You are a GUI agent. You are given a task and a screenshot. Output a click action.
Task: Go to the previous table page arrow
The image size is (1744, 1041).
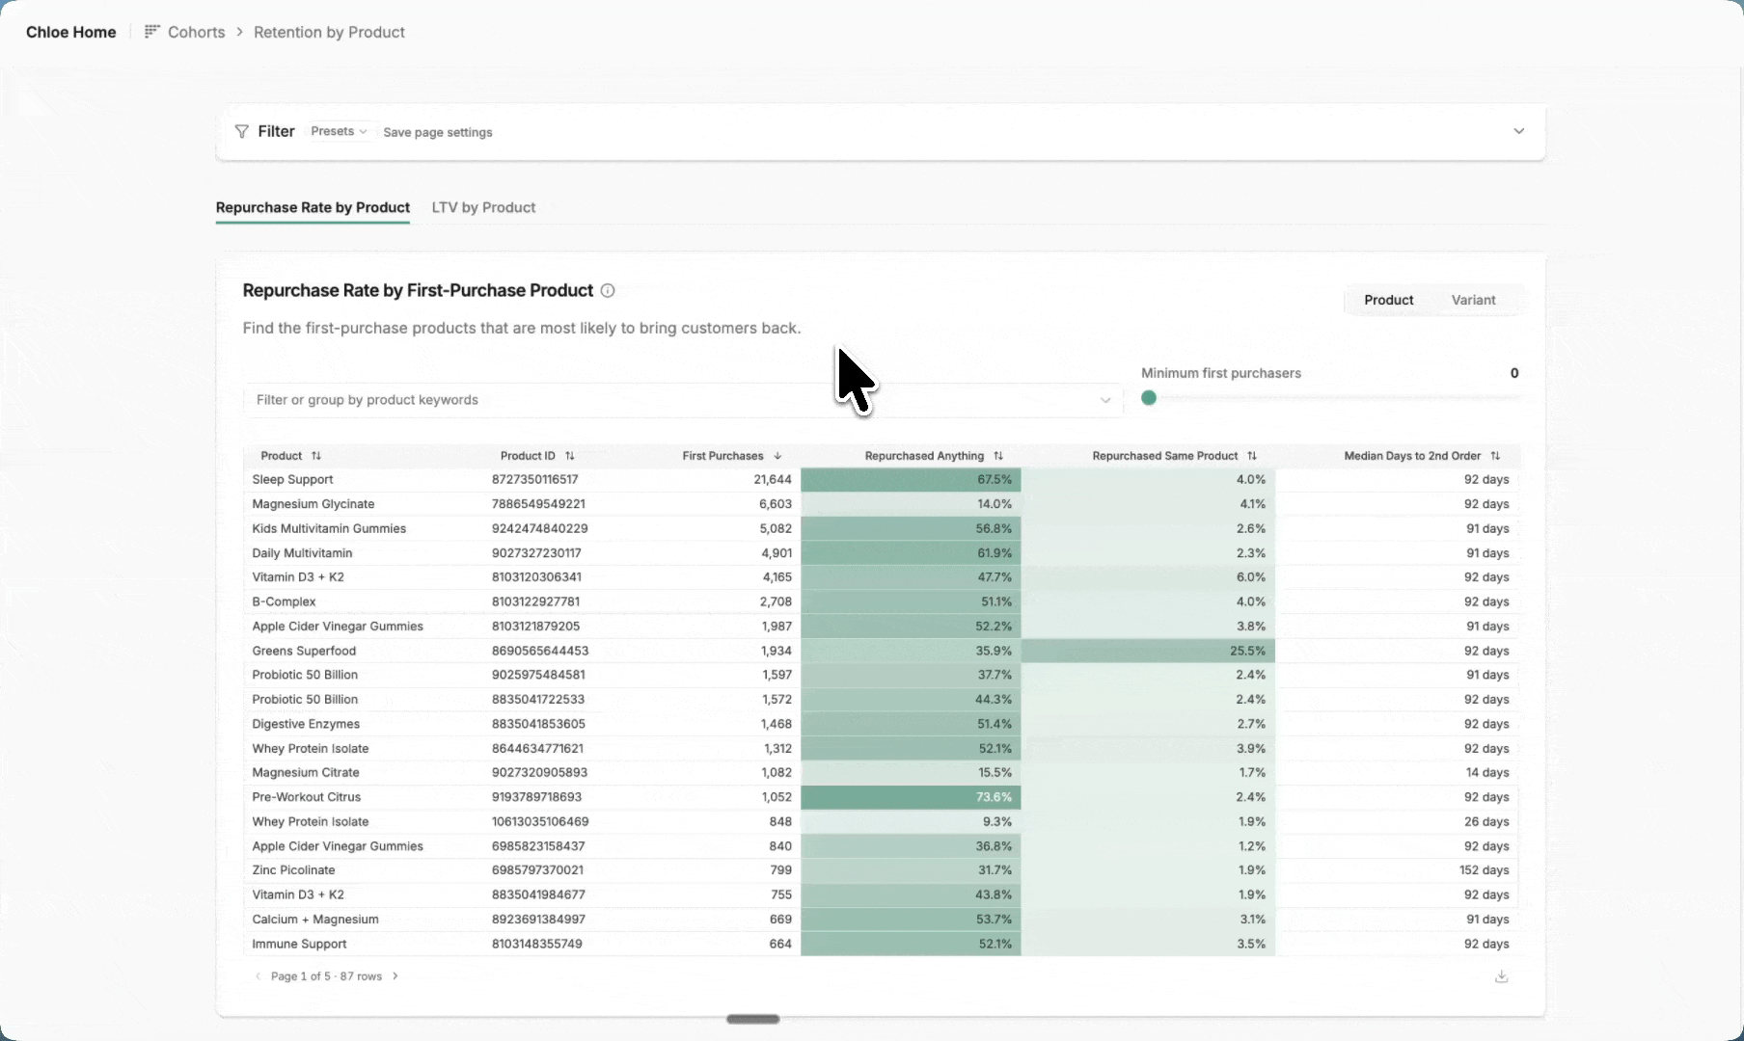[258, 976]
